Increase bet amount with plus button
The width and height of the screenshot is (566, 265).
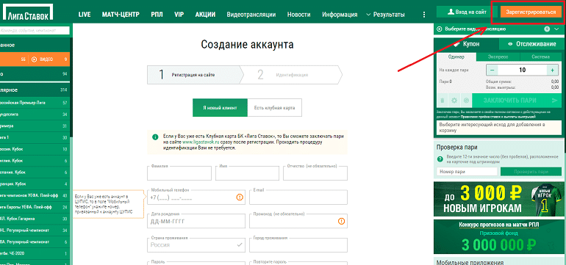(552, 70)
